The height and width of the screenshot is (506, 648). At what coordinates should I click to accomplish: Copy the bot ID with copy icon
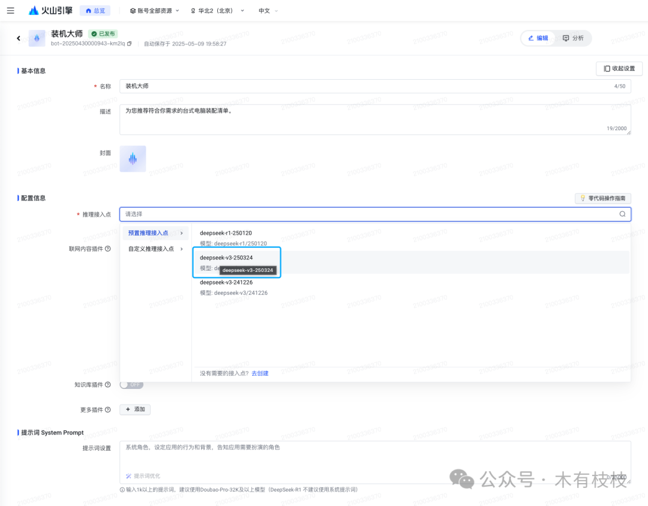pos(130,43)
